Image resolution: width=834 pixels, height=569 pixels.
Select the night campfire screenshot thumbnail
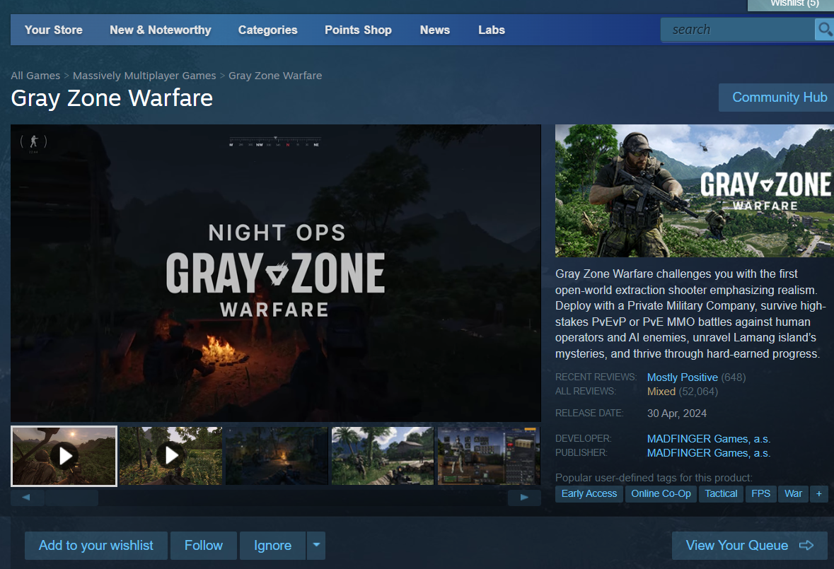(x=277, y=456)
